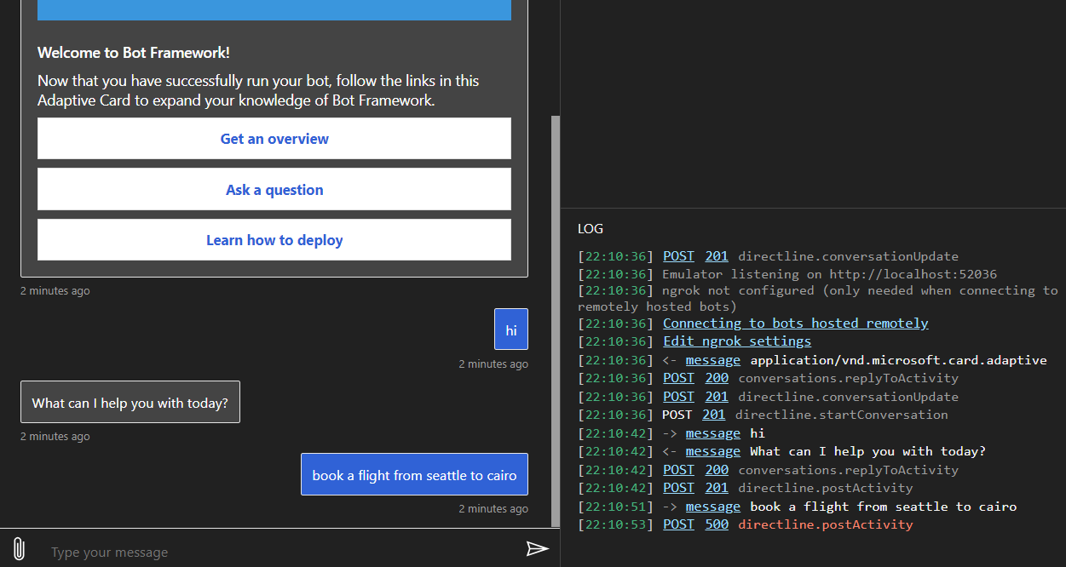The width and height of the screenshot is (1066, 567).
Task: Select 'Emulator listening on http://localhost:52036' log text
Action: (x=829, y=274)
